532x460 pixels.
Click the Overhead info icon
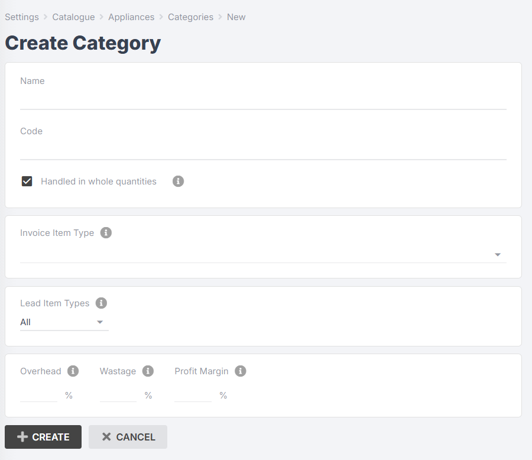point(73,371)
